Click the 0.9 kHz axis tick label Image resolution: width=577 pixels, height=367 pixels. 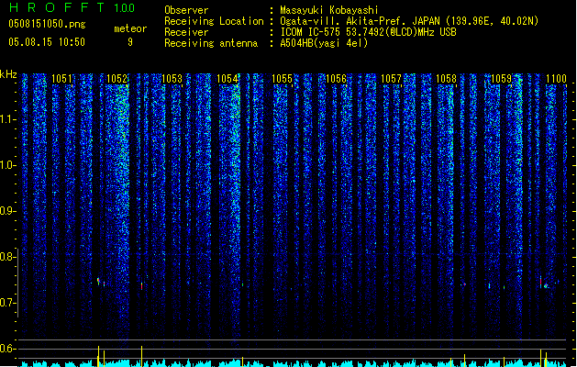click(7, 211)
